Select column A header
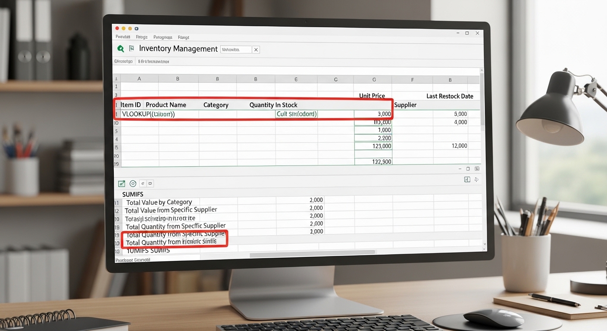The image size is (607, 331). point(139,79)
